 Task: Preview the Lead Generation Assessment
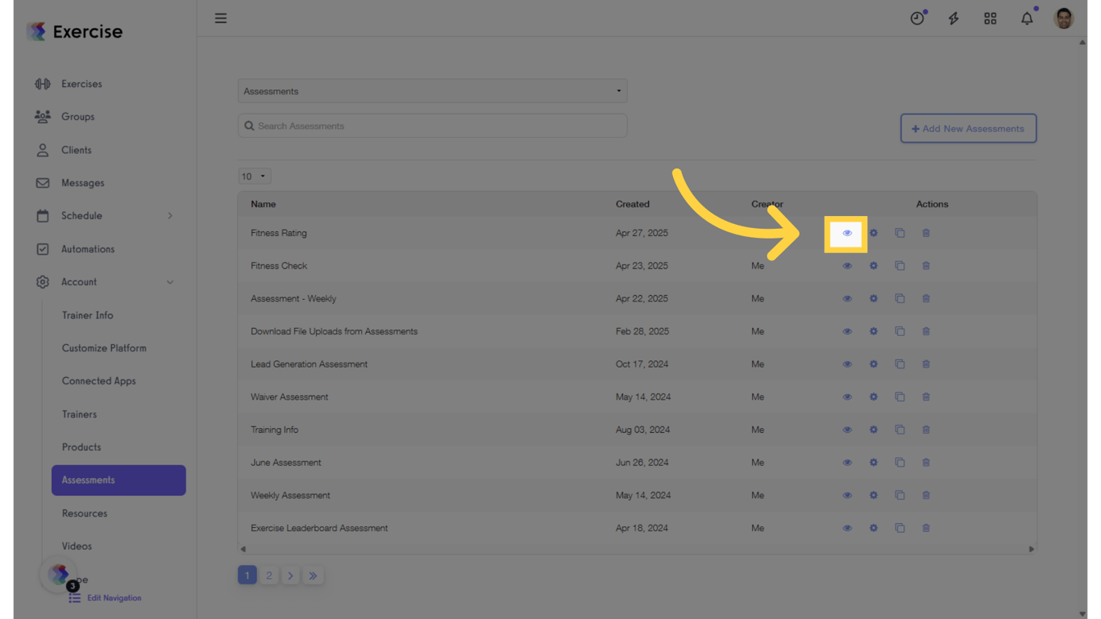click(846, 364)
